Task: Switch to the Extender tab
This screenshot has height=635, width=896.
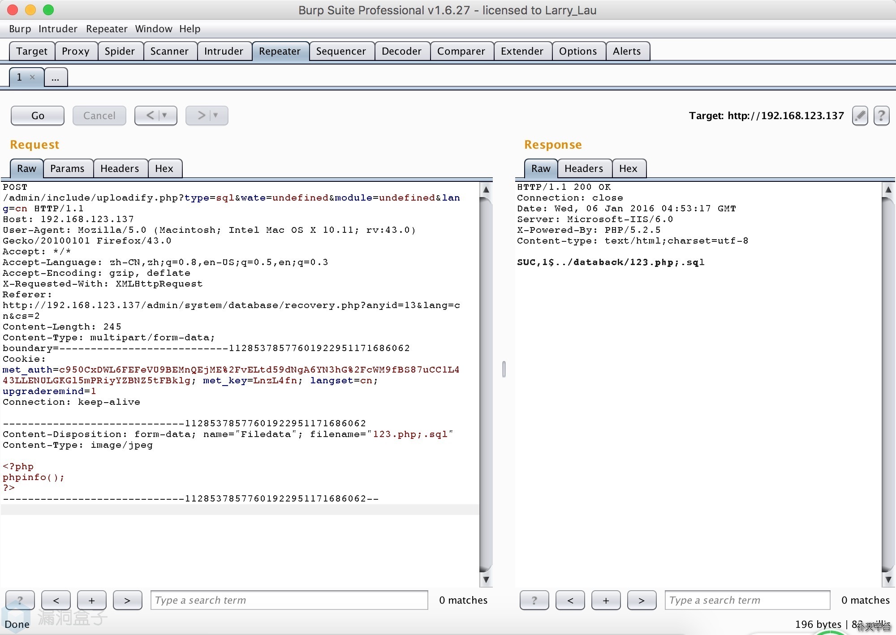Action: click(522, 51)
